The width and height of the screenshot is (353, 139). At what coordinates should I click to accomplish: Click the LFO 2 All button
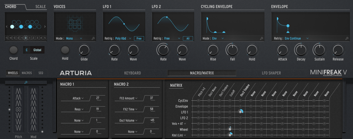pyautogui.click(x=188, y=39)
